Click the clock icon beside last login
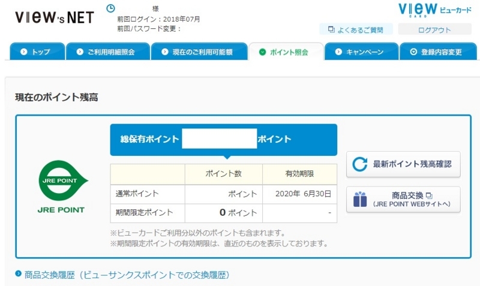The image size is (480, 286). pos(110,8)
